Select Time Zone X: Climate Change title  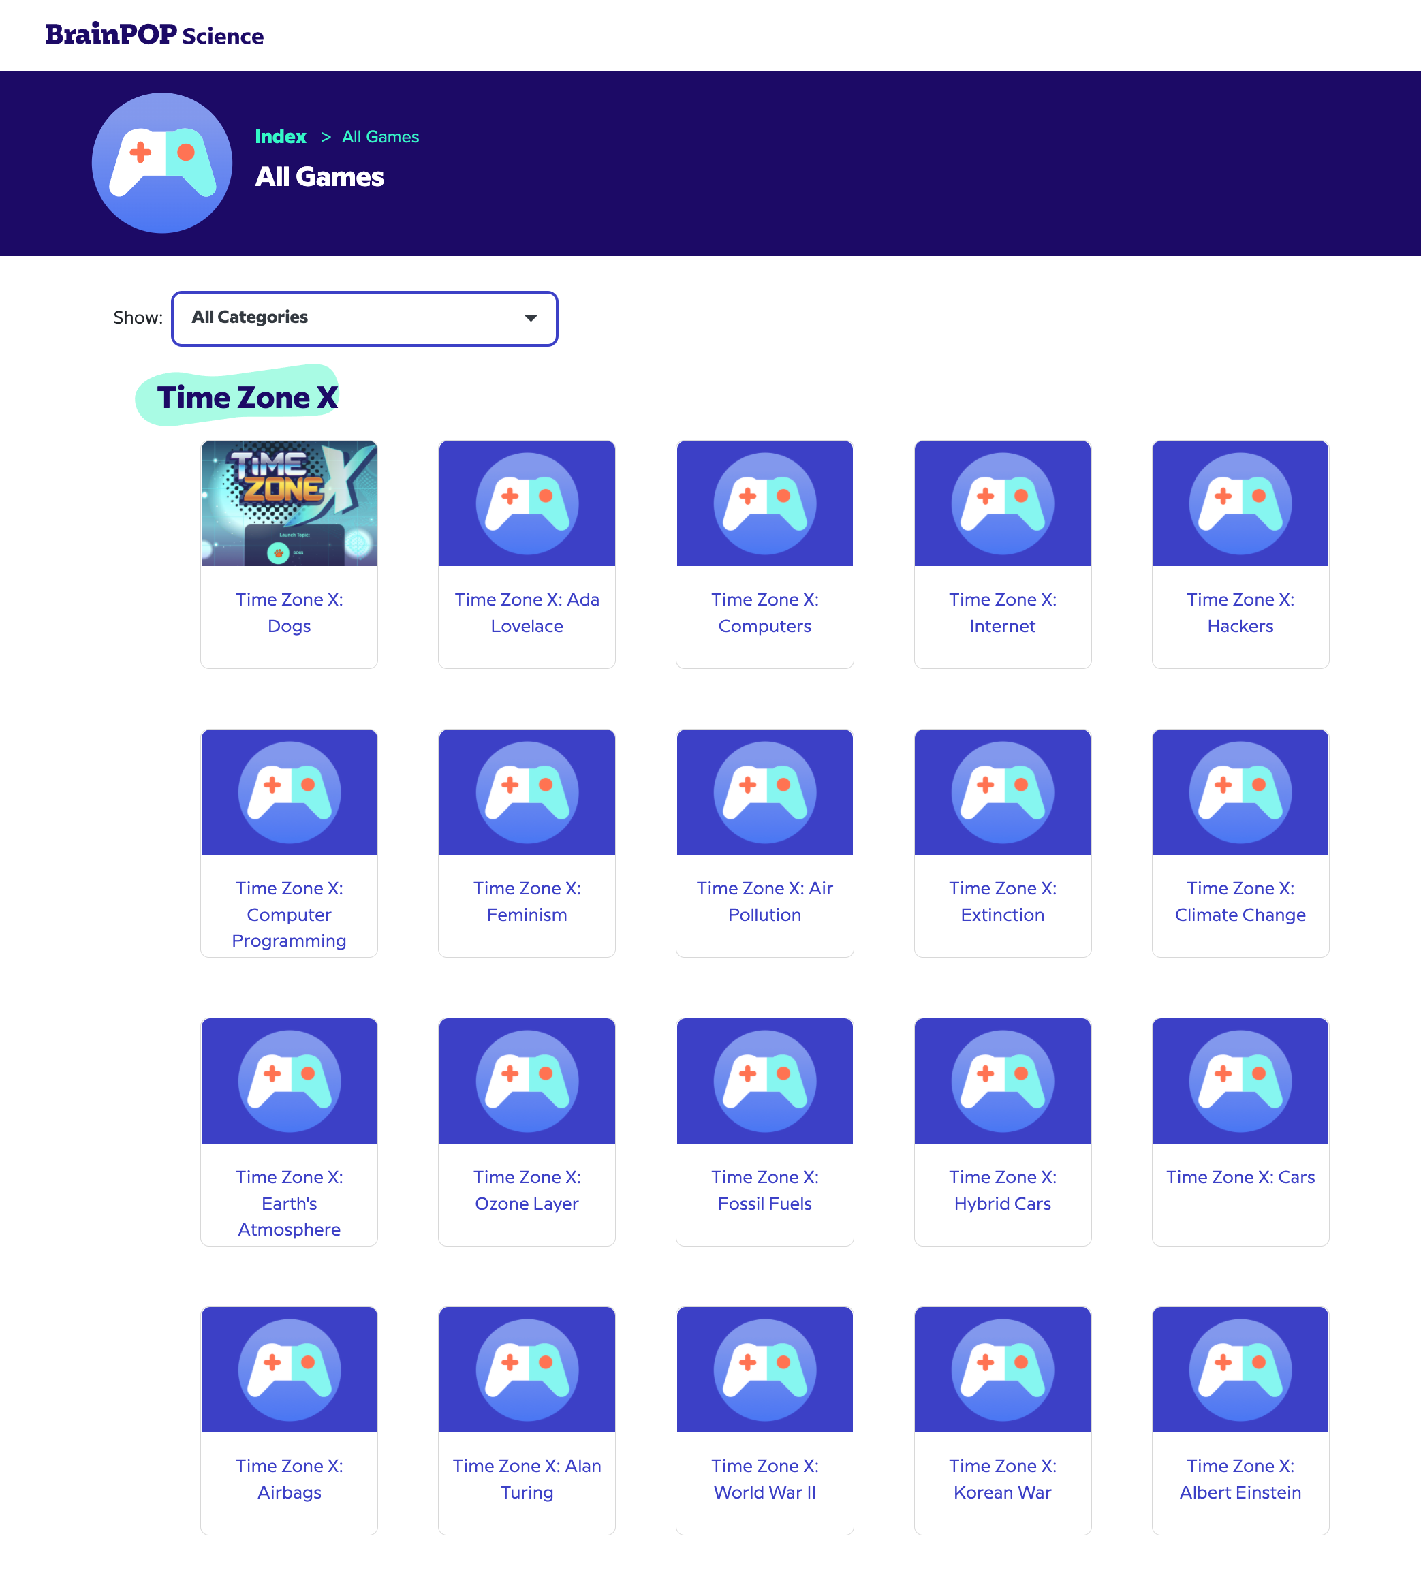[x=1240, y=902]
